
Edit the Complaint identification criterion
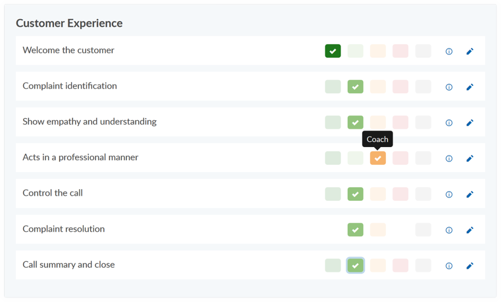(470, 87)
